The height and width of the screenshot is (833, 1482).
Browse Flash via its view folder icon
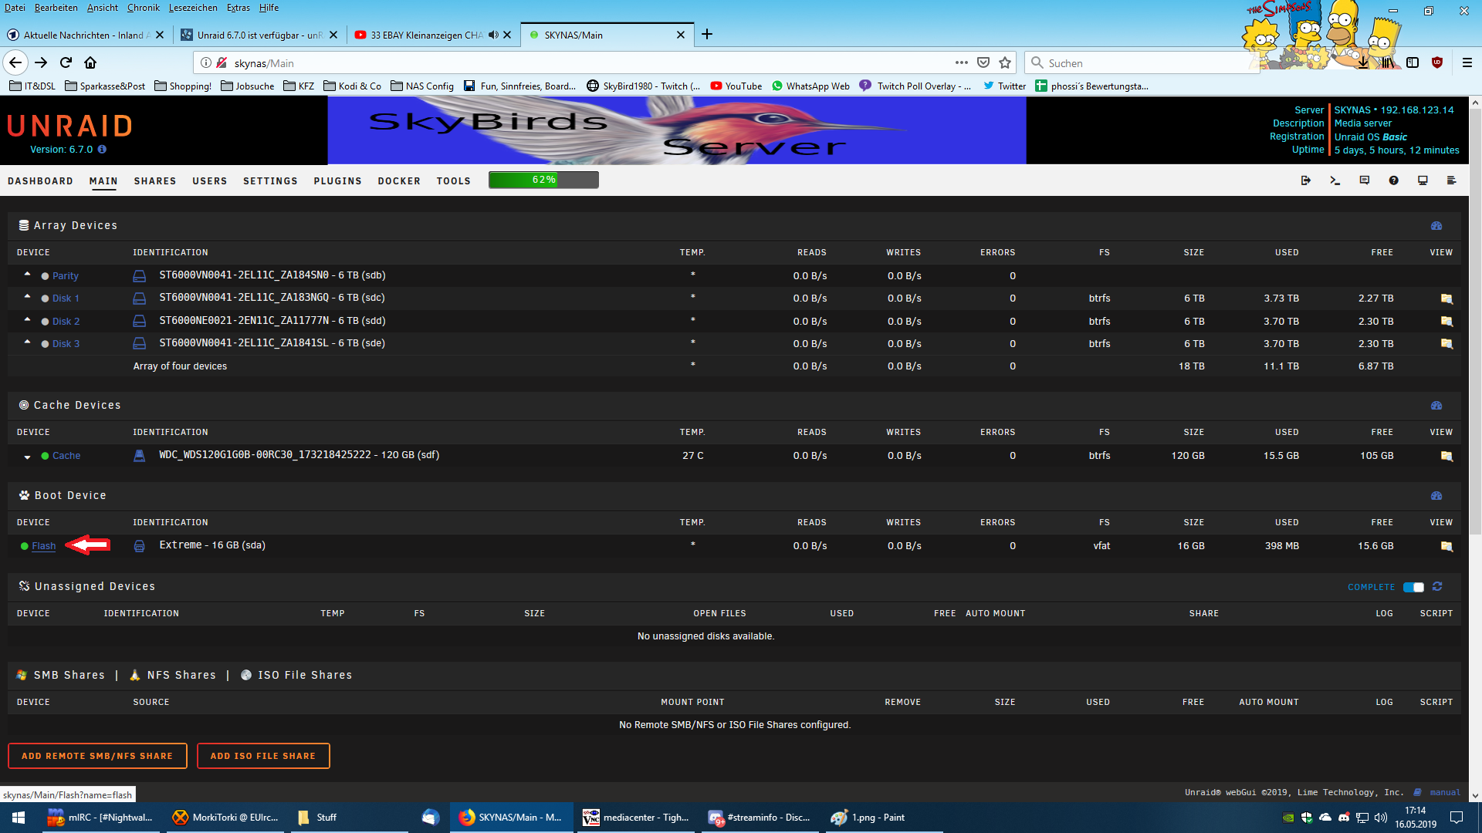pos(1446,546)
